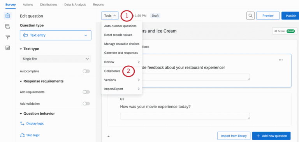Open the Survey flow sidebar icon
299x142 pixels.
8,26
